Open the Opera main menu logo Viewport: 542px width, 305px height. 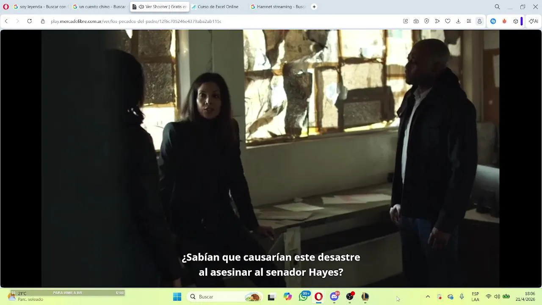6,7
